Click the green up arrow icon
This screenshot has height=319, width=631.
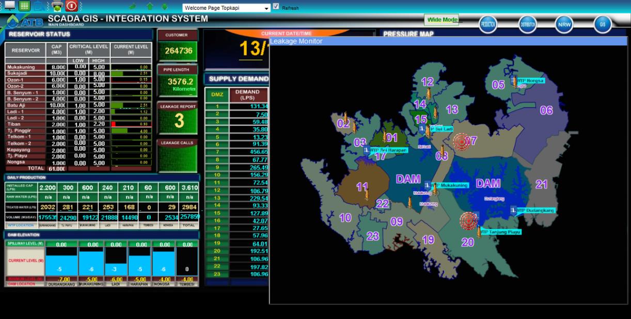[150, 7]
